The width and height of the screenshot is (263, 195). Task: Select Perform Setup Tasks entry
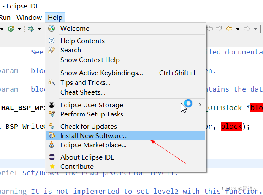(x=125, y=114)
